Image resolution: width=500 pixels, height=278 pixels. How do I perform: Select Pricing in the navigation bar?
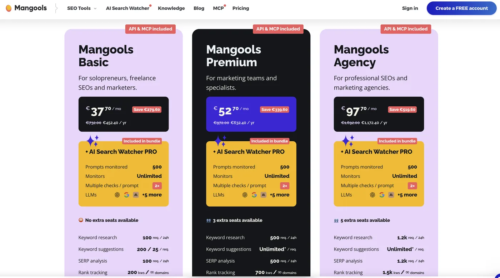pyautogui.click(x=241, y=8)
